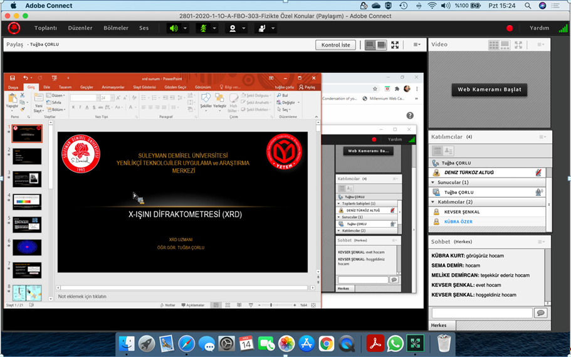Image resolution: width=571 pixels, height=357 pixels.
Task: Open WhatsApp from the dock
Action: (395, 343)
